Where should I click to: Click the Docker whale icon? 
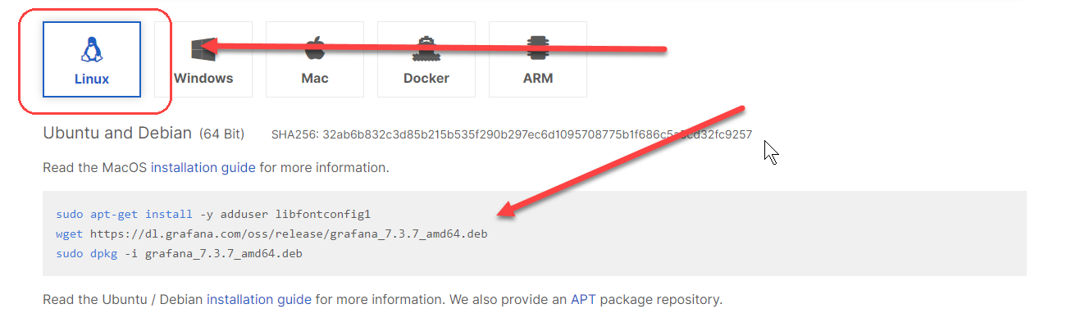[426, 49]
